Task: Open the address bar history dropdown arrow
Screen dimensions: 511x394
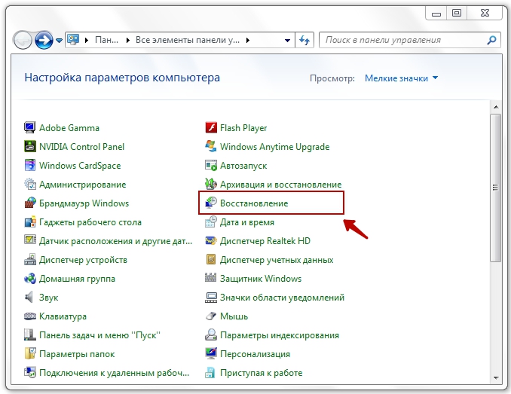Action: (x=287, y=41)
